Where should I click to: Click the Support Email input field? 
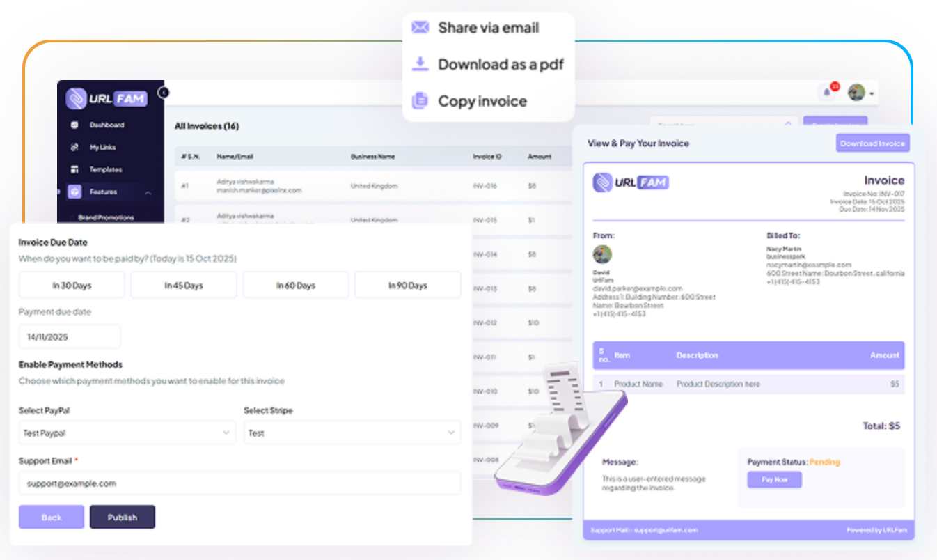click(239, 483)
